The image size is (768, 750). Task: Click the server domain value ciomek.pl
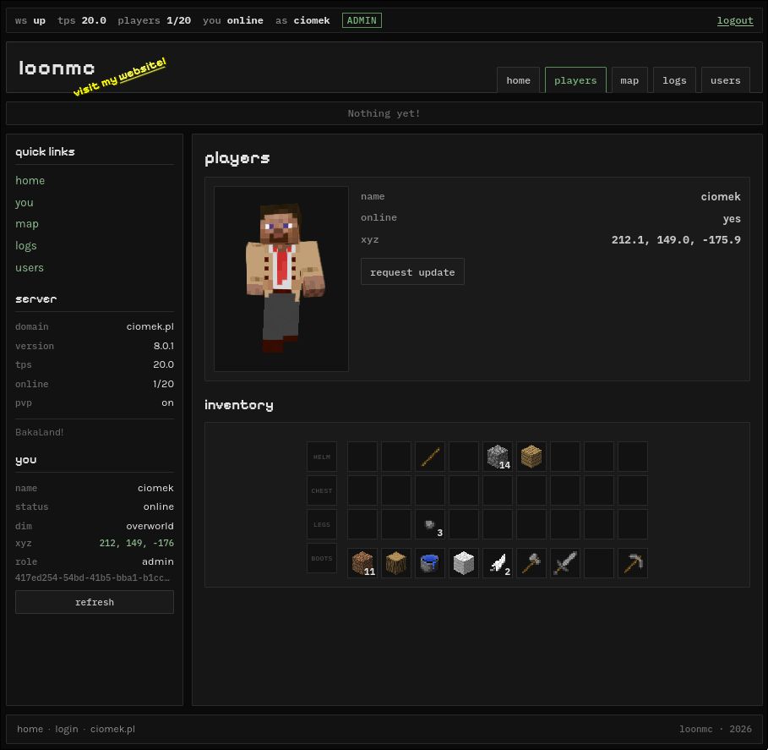click(x=150, y=326)
